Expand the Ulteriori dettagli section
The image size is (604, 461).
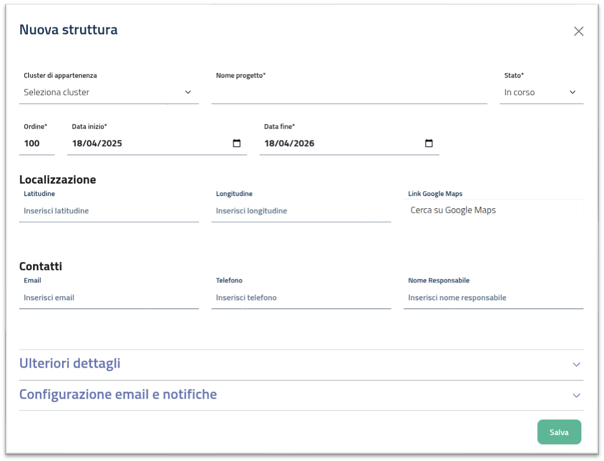click(x=70, y=364)
